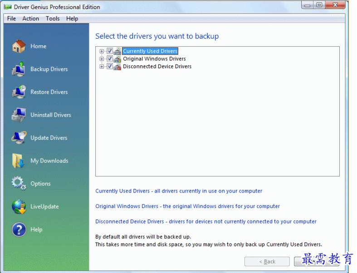Open Backup Drivers via its sidebar icon
Image resolution: width=357 pixels, height=273 pixels.
[x=19, y=69]
